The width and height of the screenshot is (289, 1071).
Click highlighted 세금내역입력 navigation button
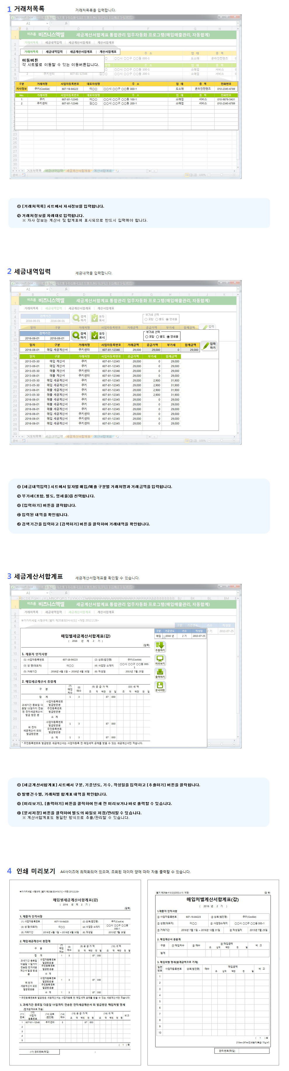click(54, 52)
